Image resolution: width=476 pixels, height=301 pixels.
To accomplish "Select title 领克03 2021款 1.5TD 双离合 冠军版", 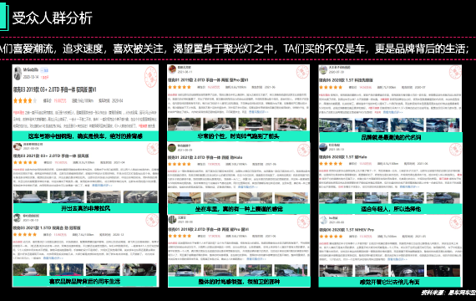I will [47, 227].
